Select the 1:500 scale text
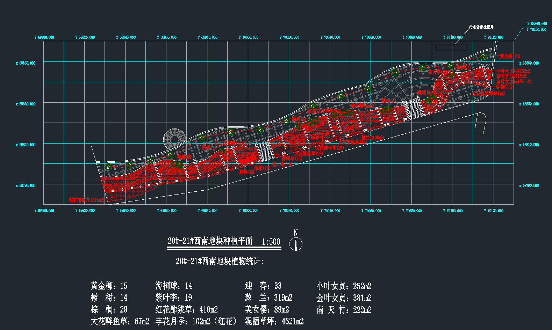552x330 pixels. pyautogui.click(x=271, y=242)
